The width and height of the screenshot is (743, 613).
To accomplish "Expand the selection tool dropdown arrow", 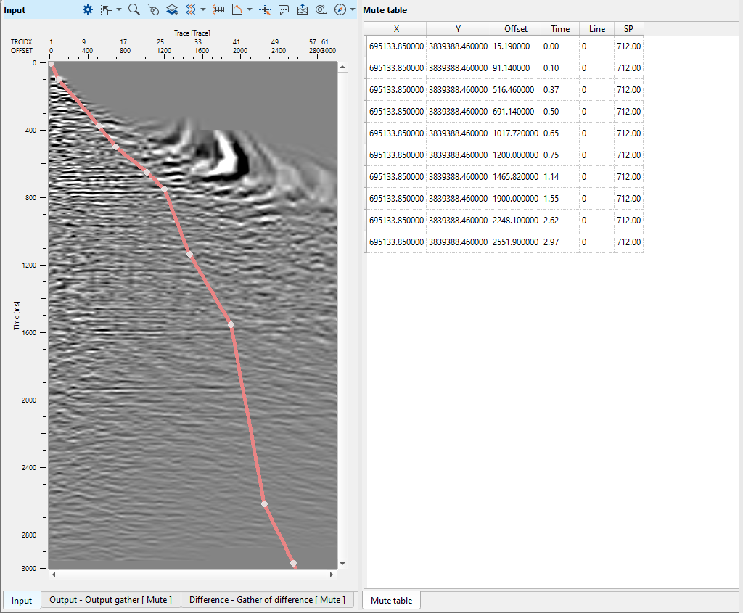I will pos(119,10).
